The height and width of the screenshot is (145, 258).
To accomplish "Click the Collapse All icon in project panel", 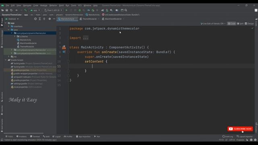I will pos(44,19).
